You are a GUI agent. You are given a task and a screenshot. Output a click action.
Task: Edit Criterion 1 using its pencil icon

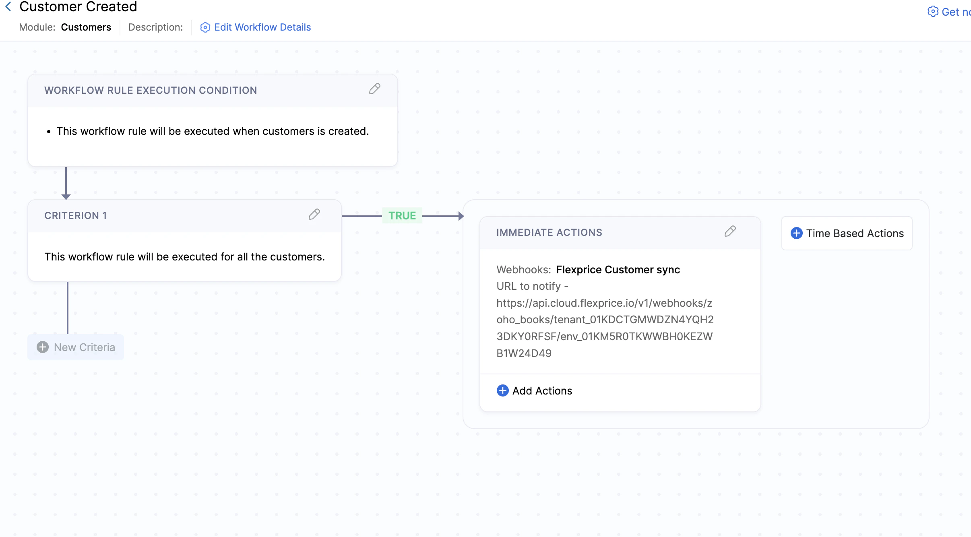click(x=314, y=215)
